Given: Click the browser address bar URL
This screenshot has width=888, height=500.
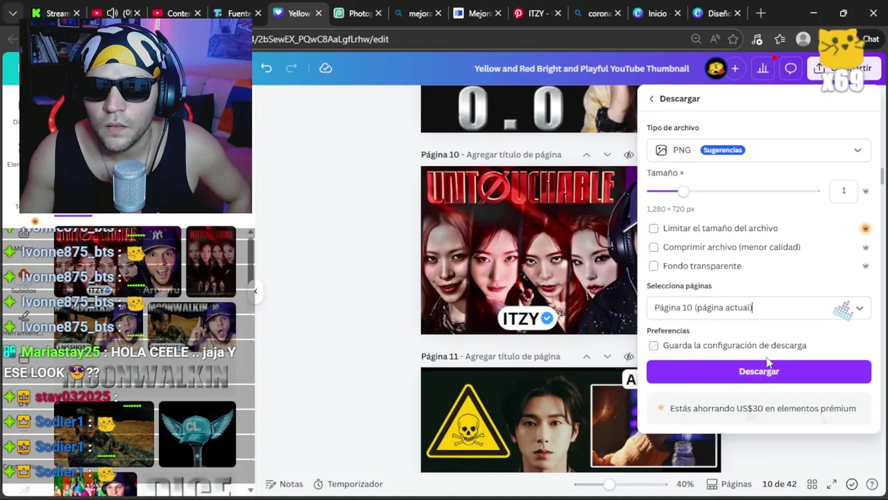Looking at the screenshot, I should (322, 39).
